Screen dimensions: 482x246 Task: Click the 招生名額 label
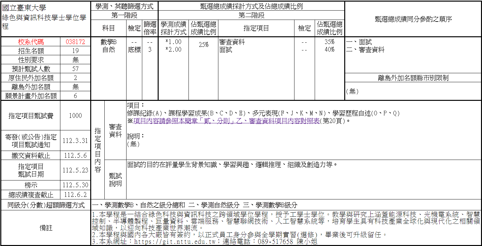pos(31,51)
